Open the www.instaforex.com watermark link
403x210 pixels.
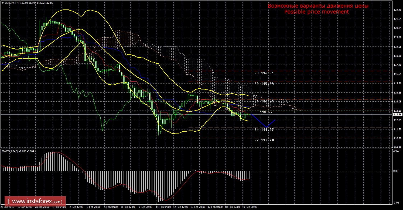tap(37, 202)
